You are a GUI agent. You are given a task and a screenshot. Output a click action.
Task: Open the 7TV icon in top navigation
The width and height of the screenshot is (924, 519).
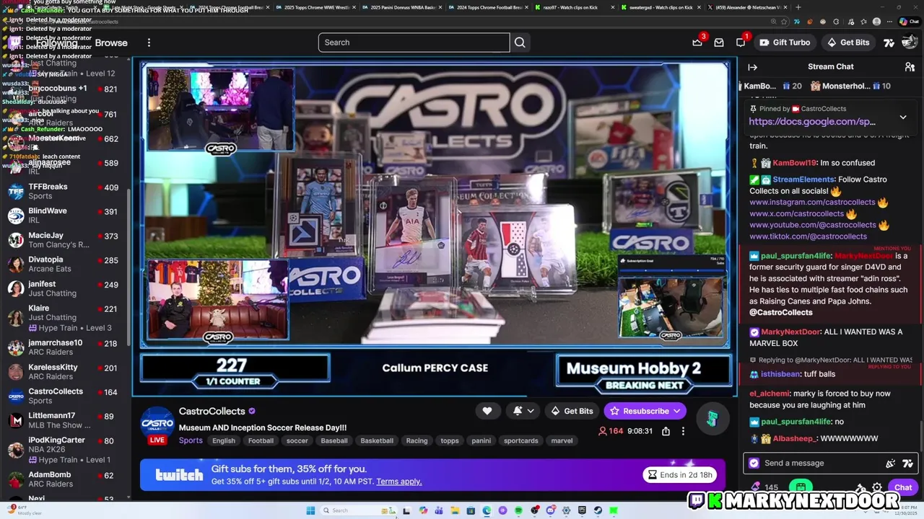889,43
